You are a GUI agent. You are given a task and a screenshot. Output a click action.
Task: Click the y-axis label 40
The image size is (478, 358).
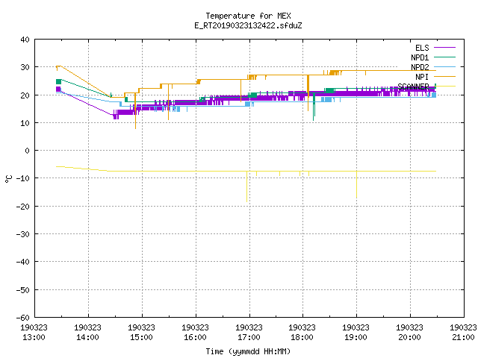coord(25,40)
